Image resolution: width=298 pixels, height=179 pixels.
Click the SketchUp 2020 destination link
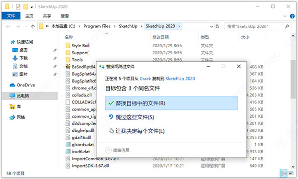[x=180, y=79]
